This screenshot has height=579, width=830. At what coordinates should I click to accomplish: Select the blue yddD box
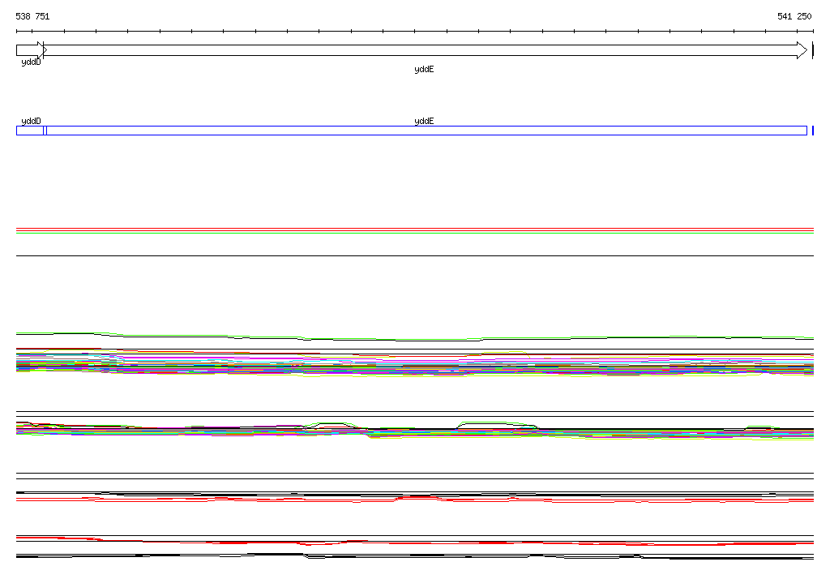click(30, 131)
